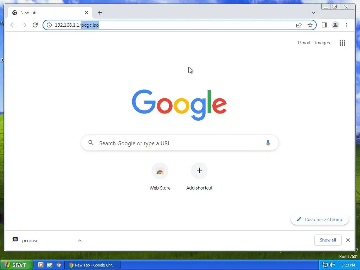Add shortcut plus tile
Viewport: 360px width, 270px height.
pos(199,176)
